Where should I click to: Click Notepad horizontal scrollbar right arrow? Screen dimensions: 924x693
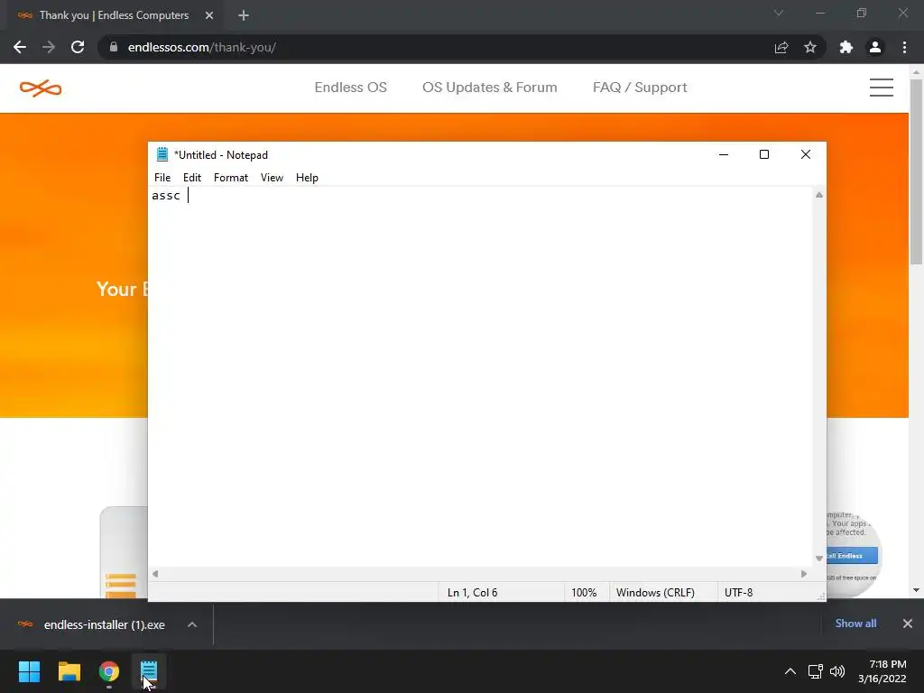click(804, 574)
